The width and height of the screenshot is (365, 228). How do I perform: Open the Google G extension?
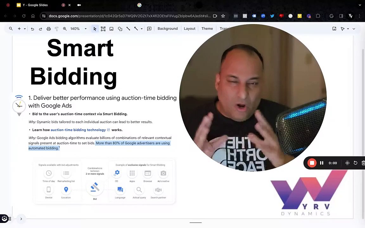click(x=331, y=16)
